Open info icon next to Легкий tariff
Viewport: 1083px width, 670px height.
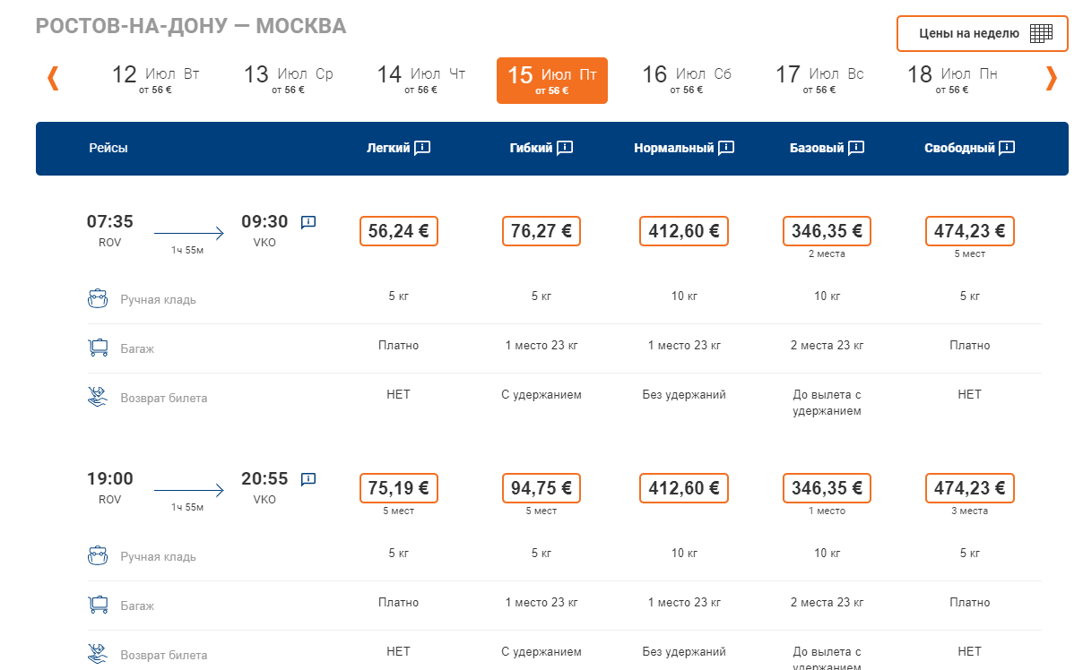click(x=423, y=148)
